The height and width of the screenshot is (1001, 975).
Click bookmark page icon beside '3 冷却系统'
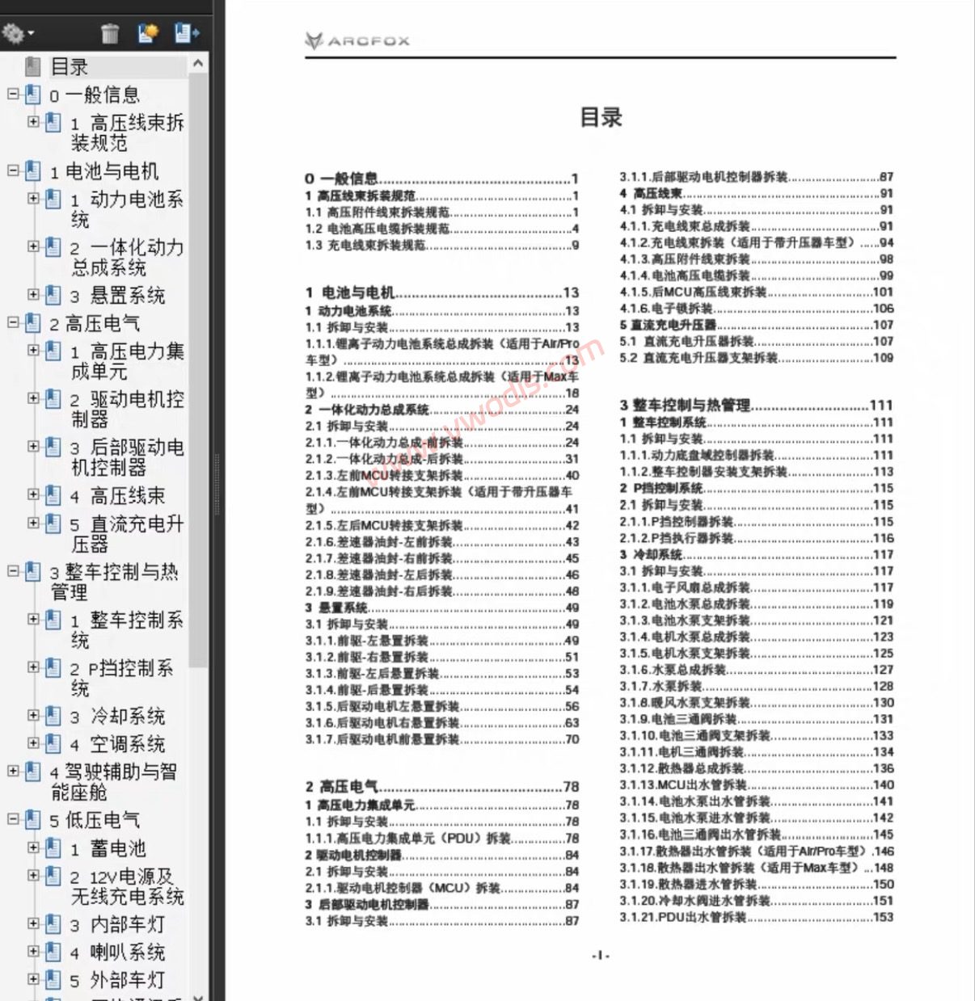point(53,716)
